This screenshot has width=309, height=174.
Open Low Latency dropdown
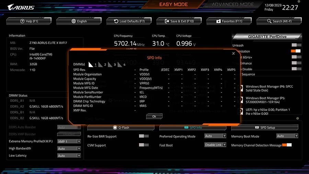pos(69,156)
